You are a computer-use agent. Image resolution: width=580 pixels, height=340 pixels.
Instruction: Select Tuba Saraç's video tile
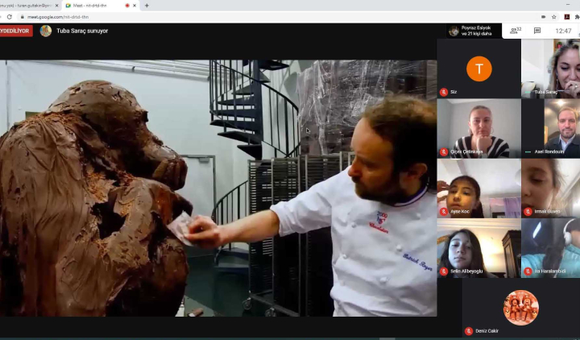tap(550, 68)
